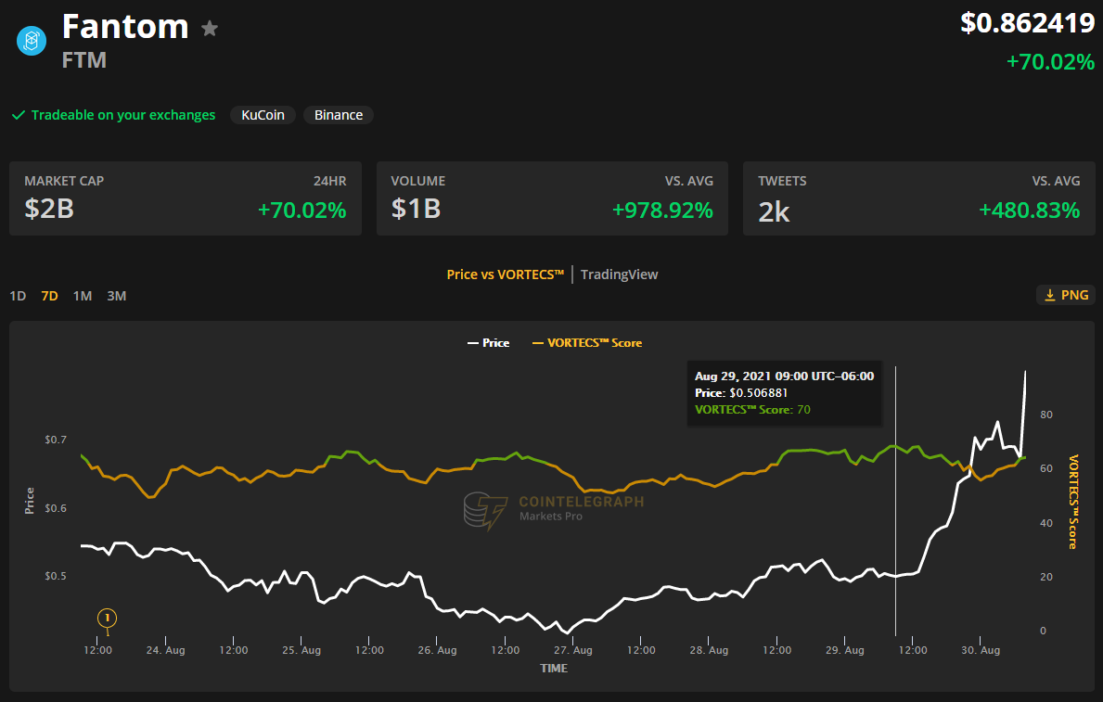Click the 2k tweets value
This screenshot has width=1103, height=702.
point(774,211)
